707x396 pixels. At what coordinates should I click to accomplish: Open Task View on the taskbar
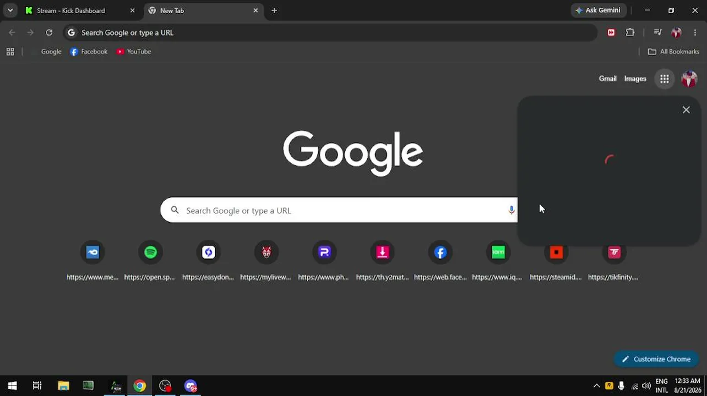point(37,386)
